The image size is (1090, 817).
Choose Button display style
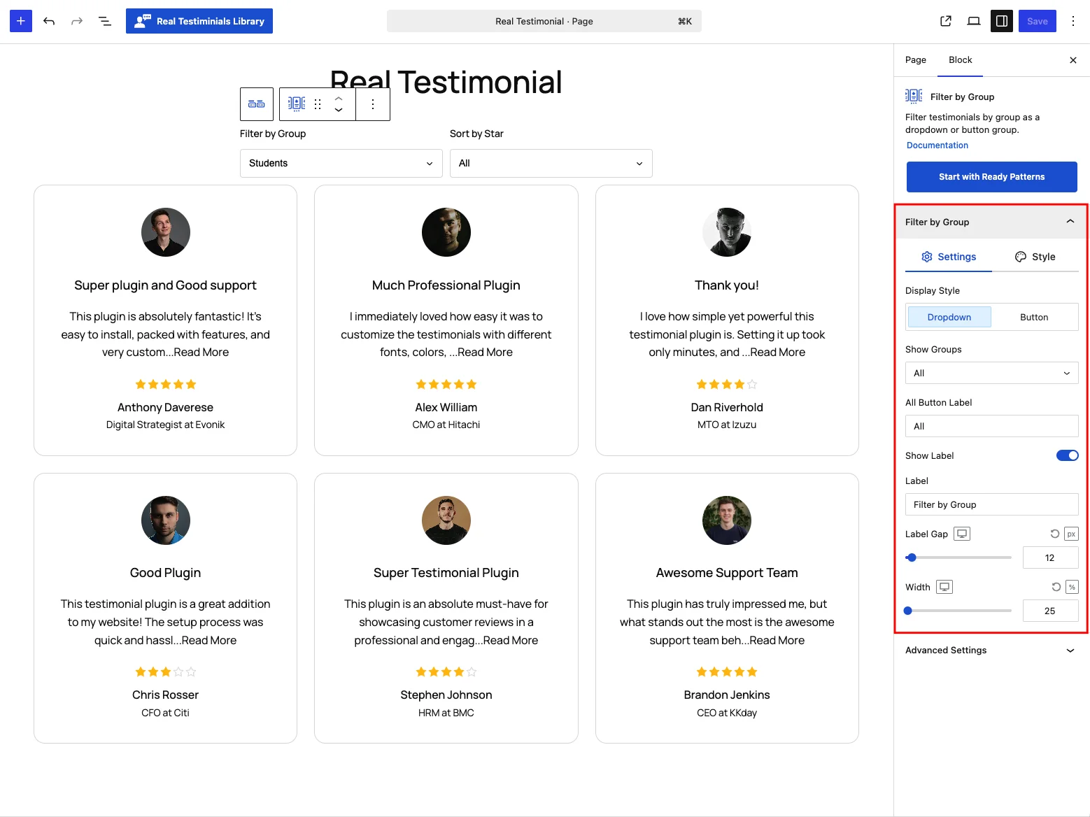1034,317
